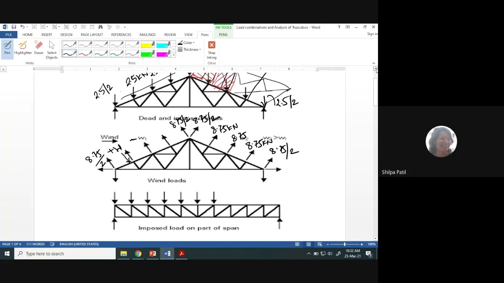Pick the cyan highlighter pen
Screen dimensions: 504x283
point(163,45)
